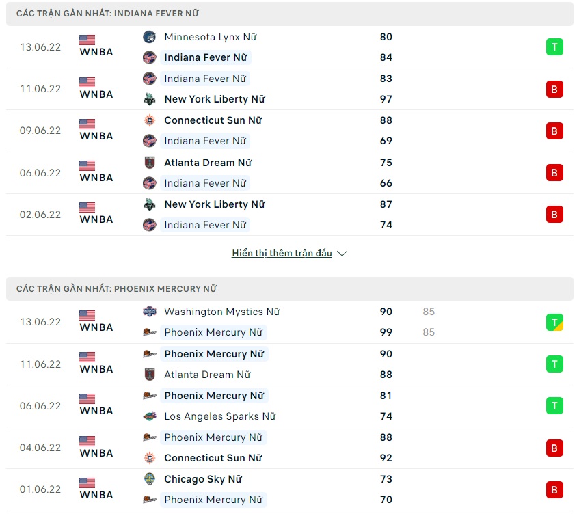
Task: Click Connecticut Sun logo in 04.06.22 match
Action: click(150, 458)
